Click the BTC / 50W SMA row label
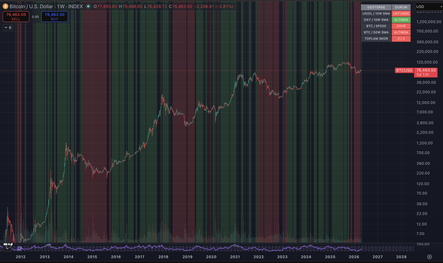Image resolution: width=443 pixels, height=263 pixels. tap(376, 32)
